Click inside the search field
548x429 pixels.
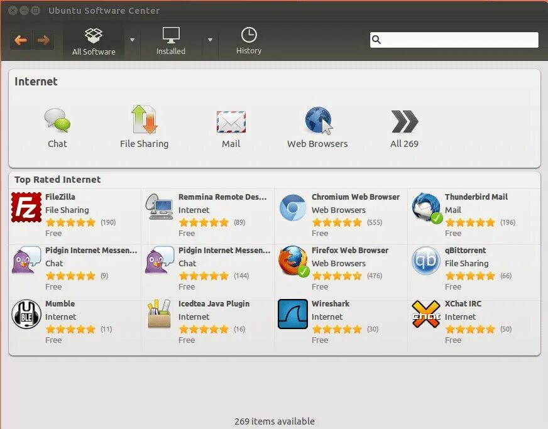(454, 40)
